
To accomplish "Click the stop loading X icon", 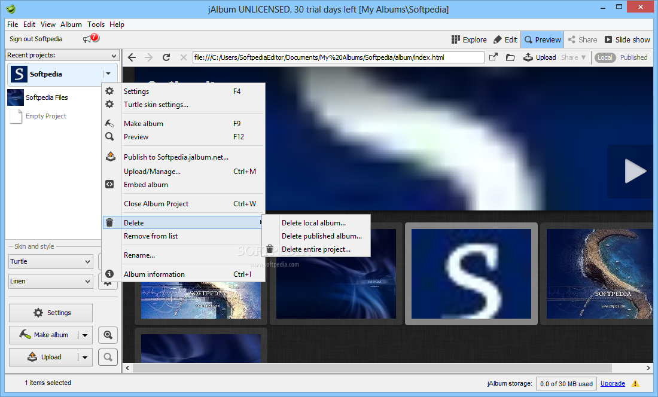I will click(184, 57).
